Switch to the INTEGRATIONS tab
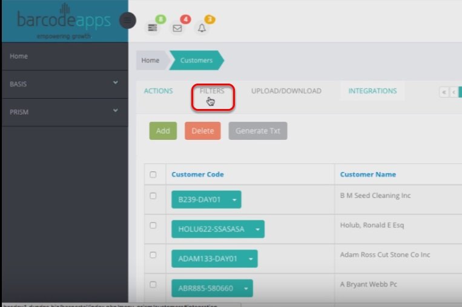Screen dimensions: 462x307 point(372,91)
